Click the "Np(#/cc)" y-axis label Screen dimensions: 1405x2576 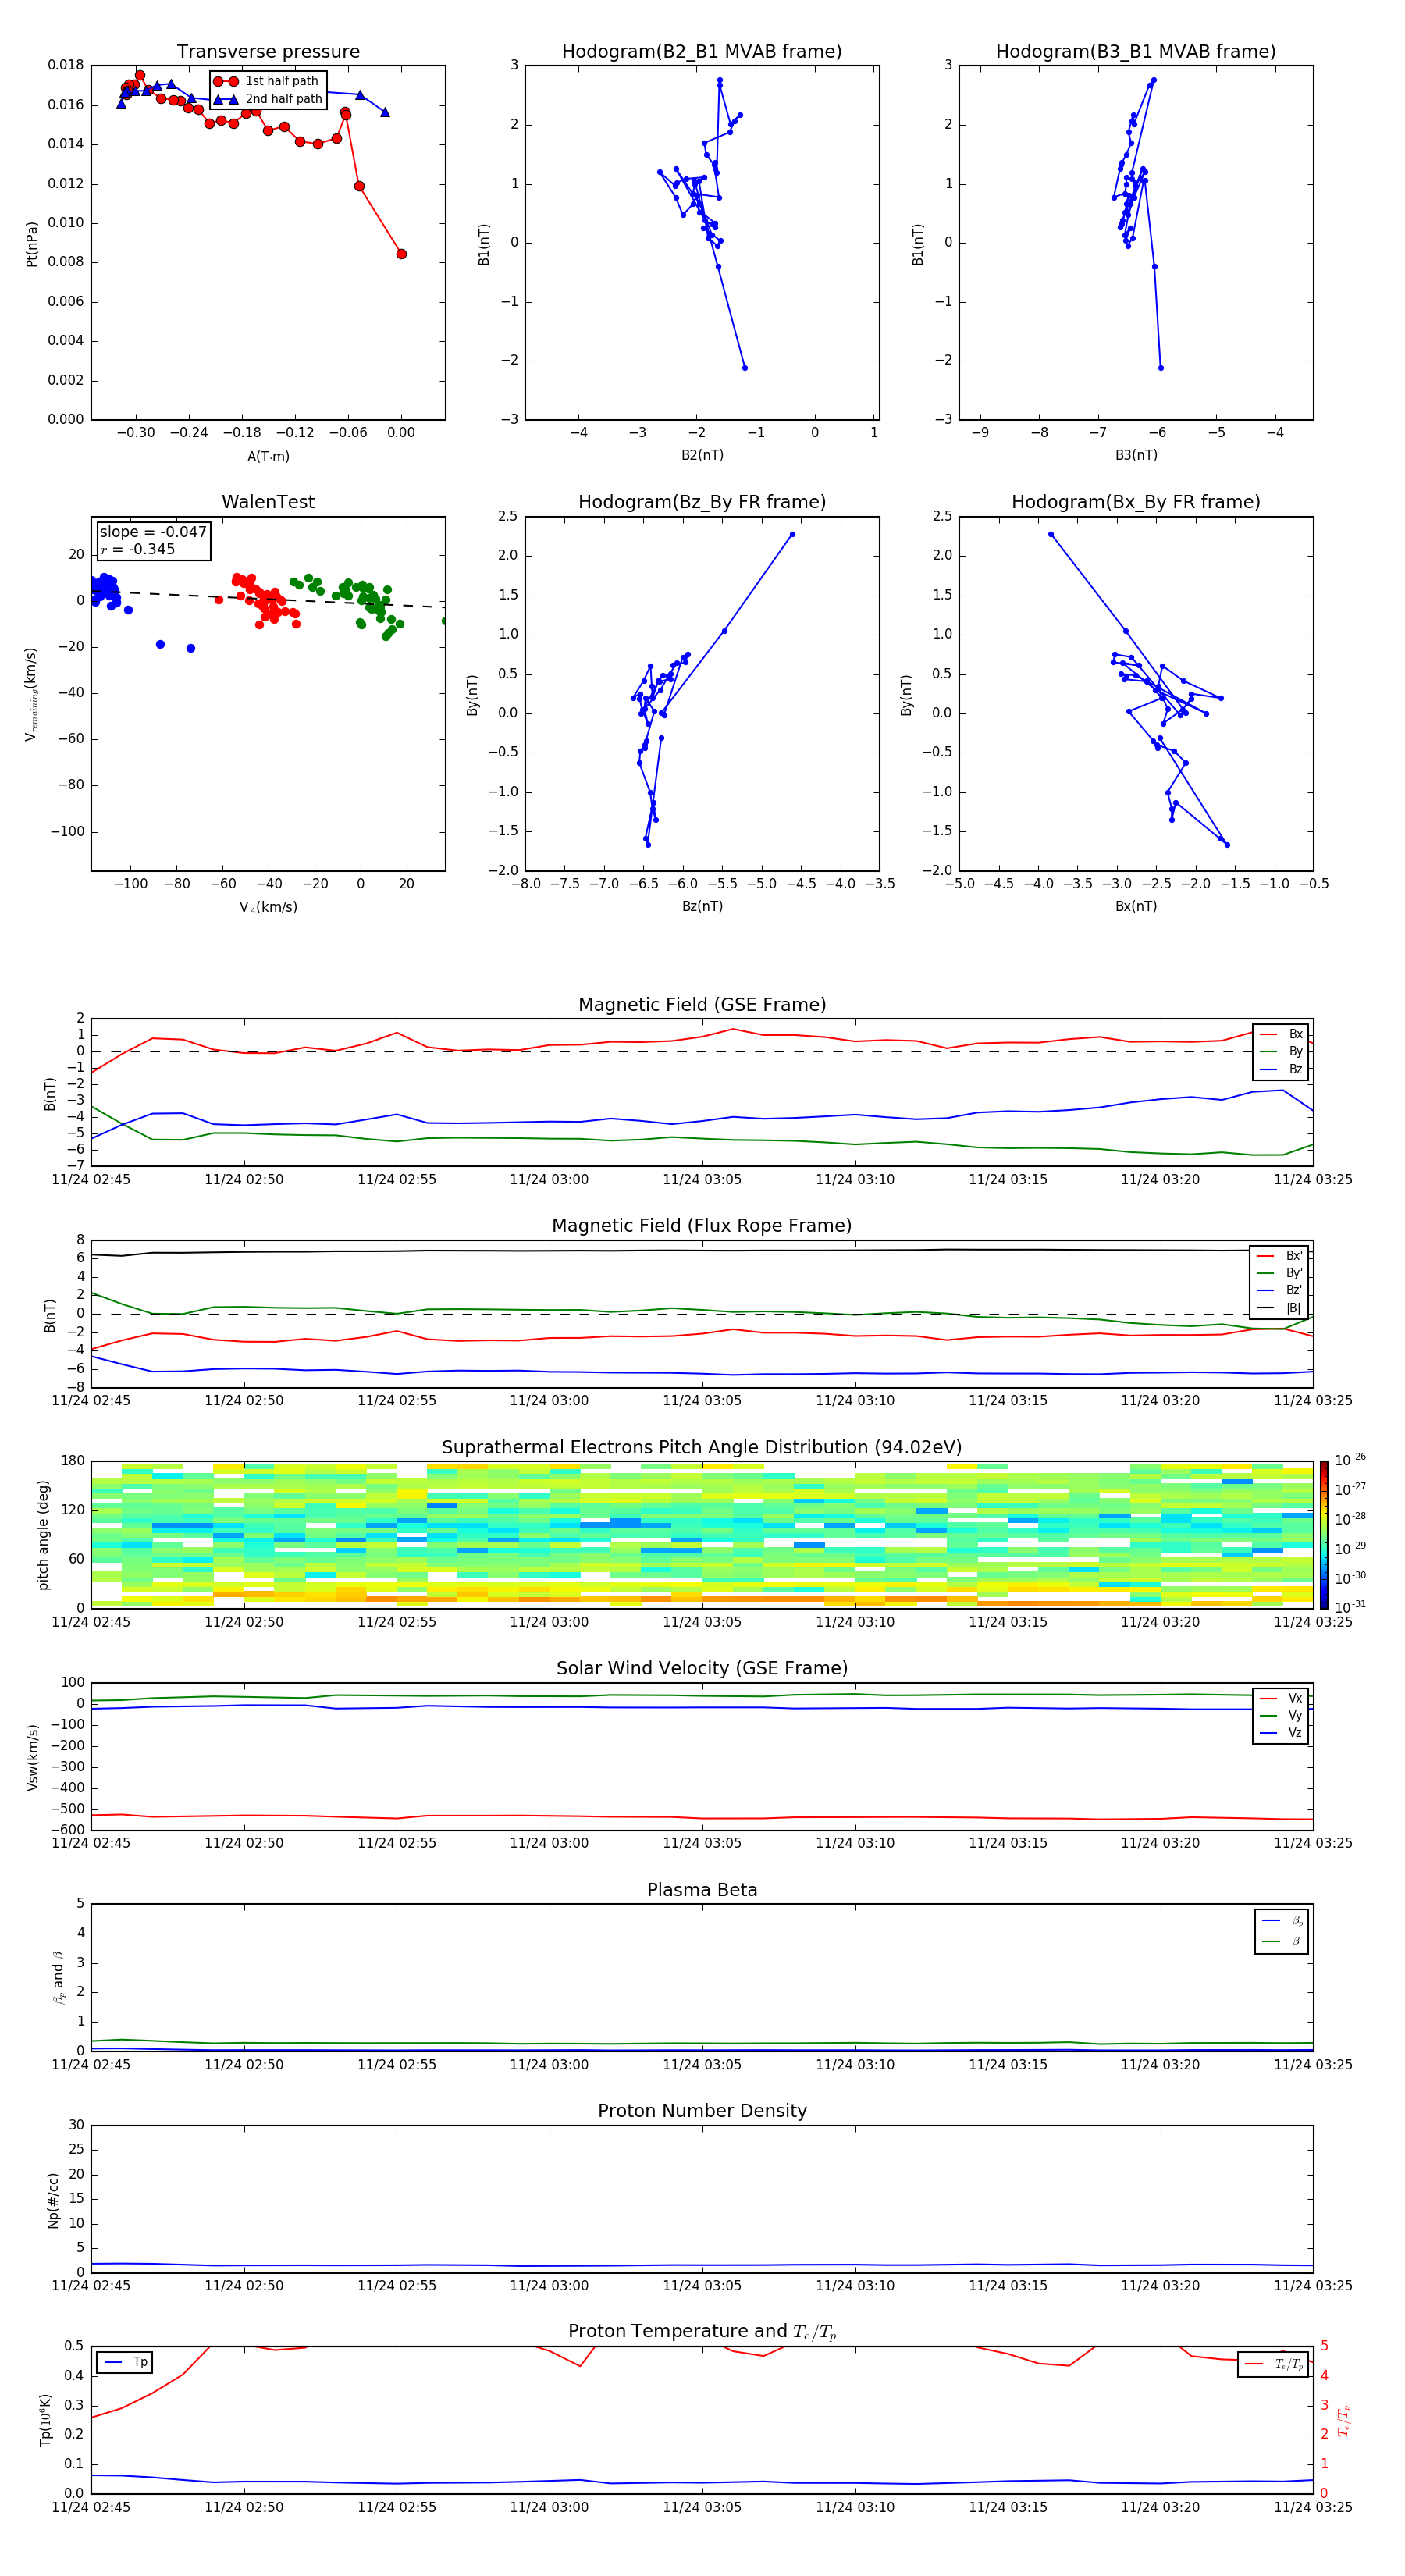pos(53,2199)
